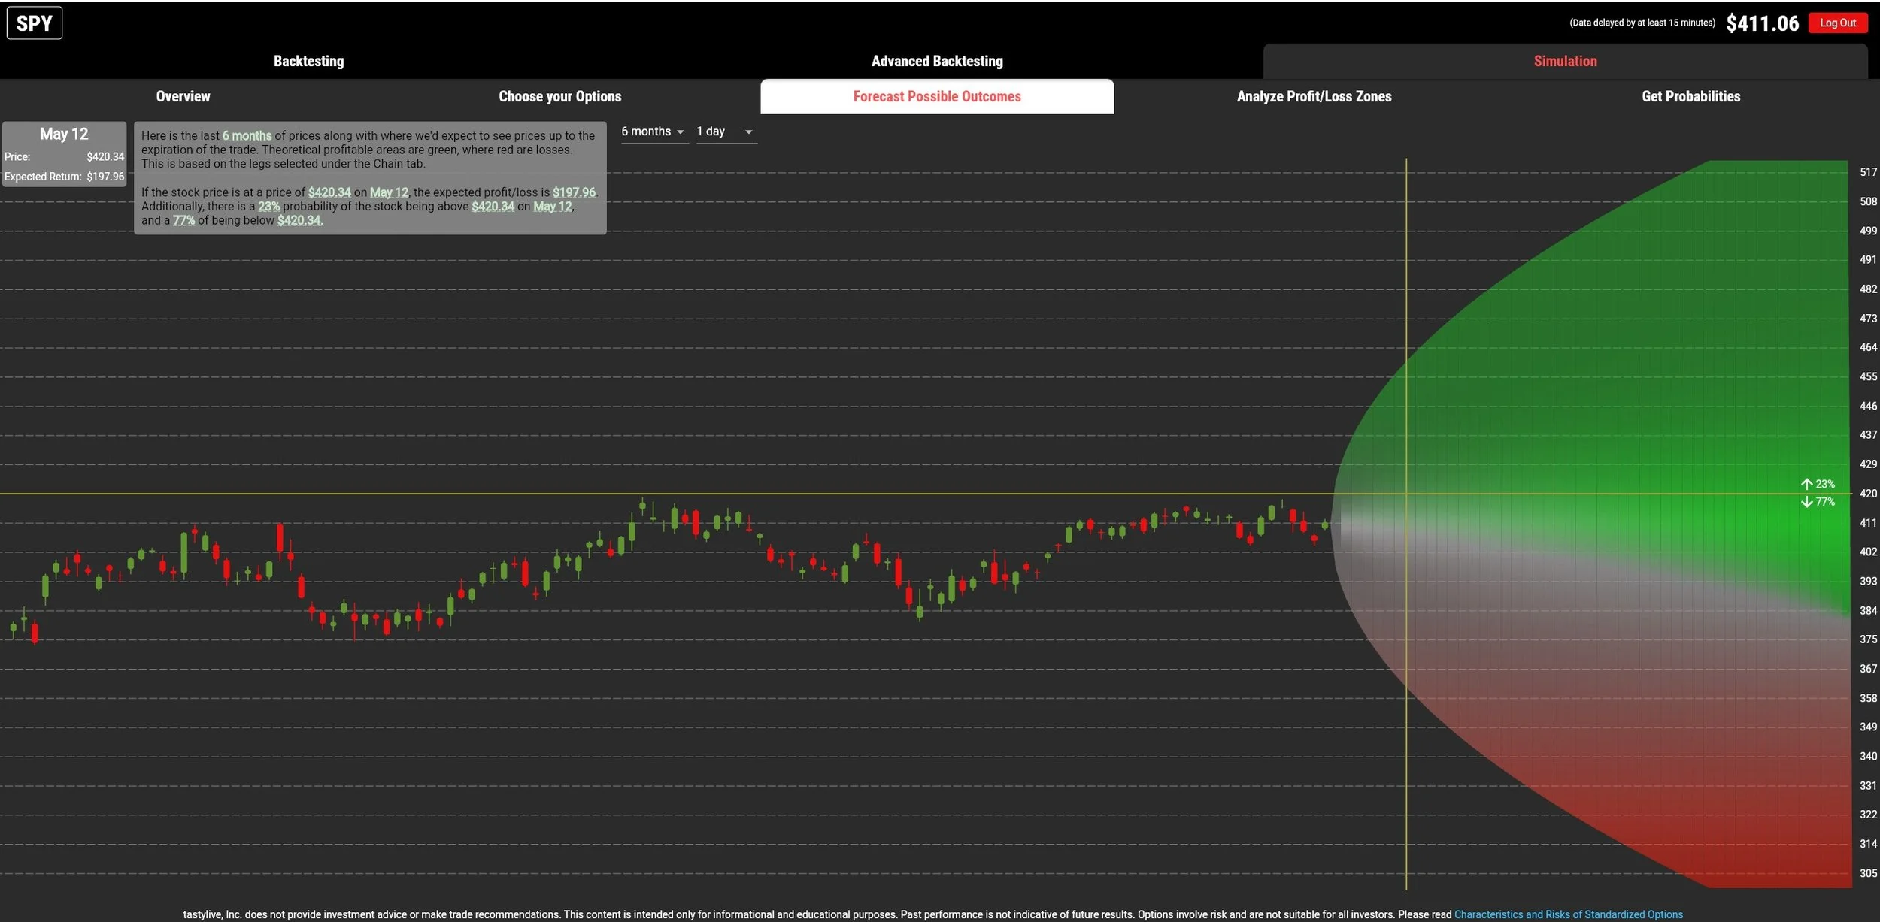1880x922 pixels.
Task: Click the SPY ticker symbol box
Action: (35, 23)
